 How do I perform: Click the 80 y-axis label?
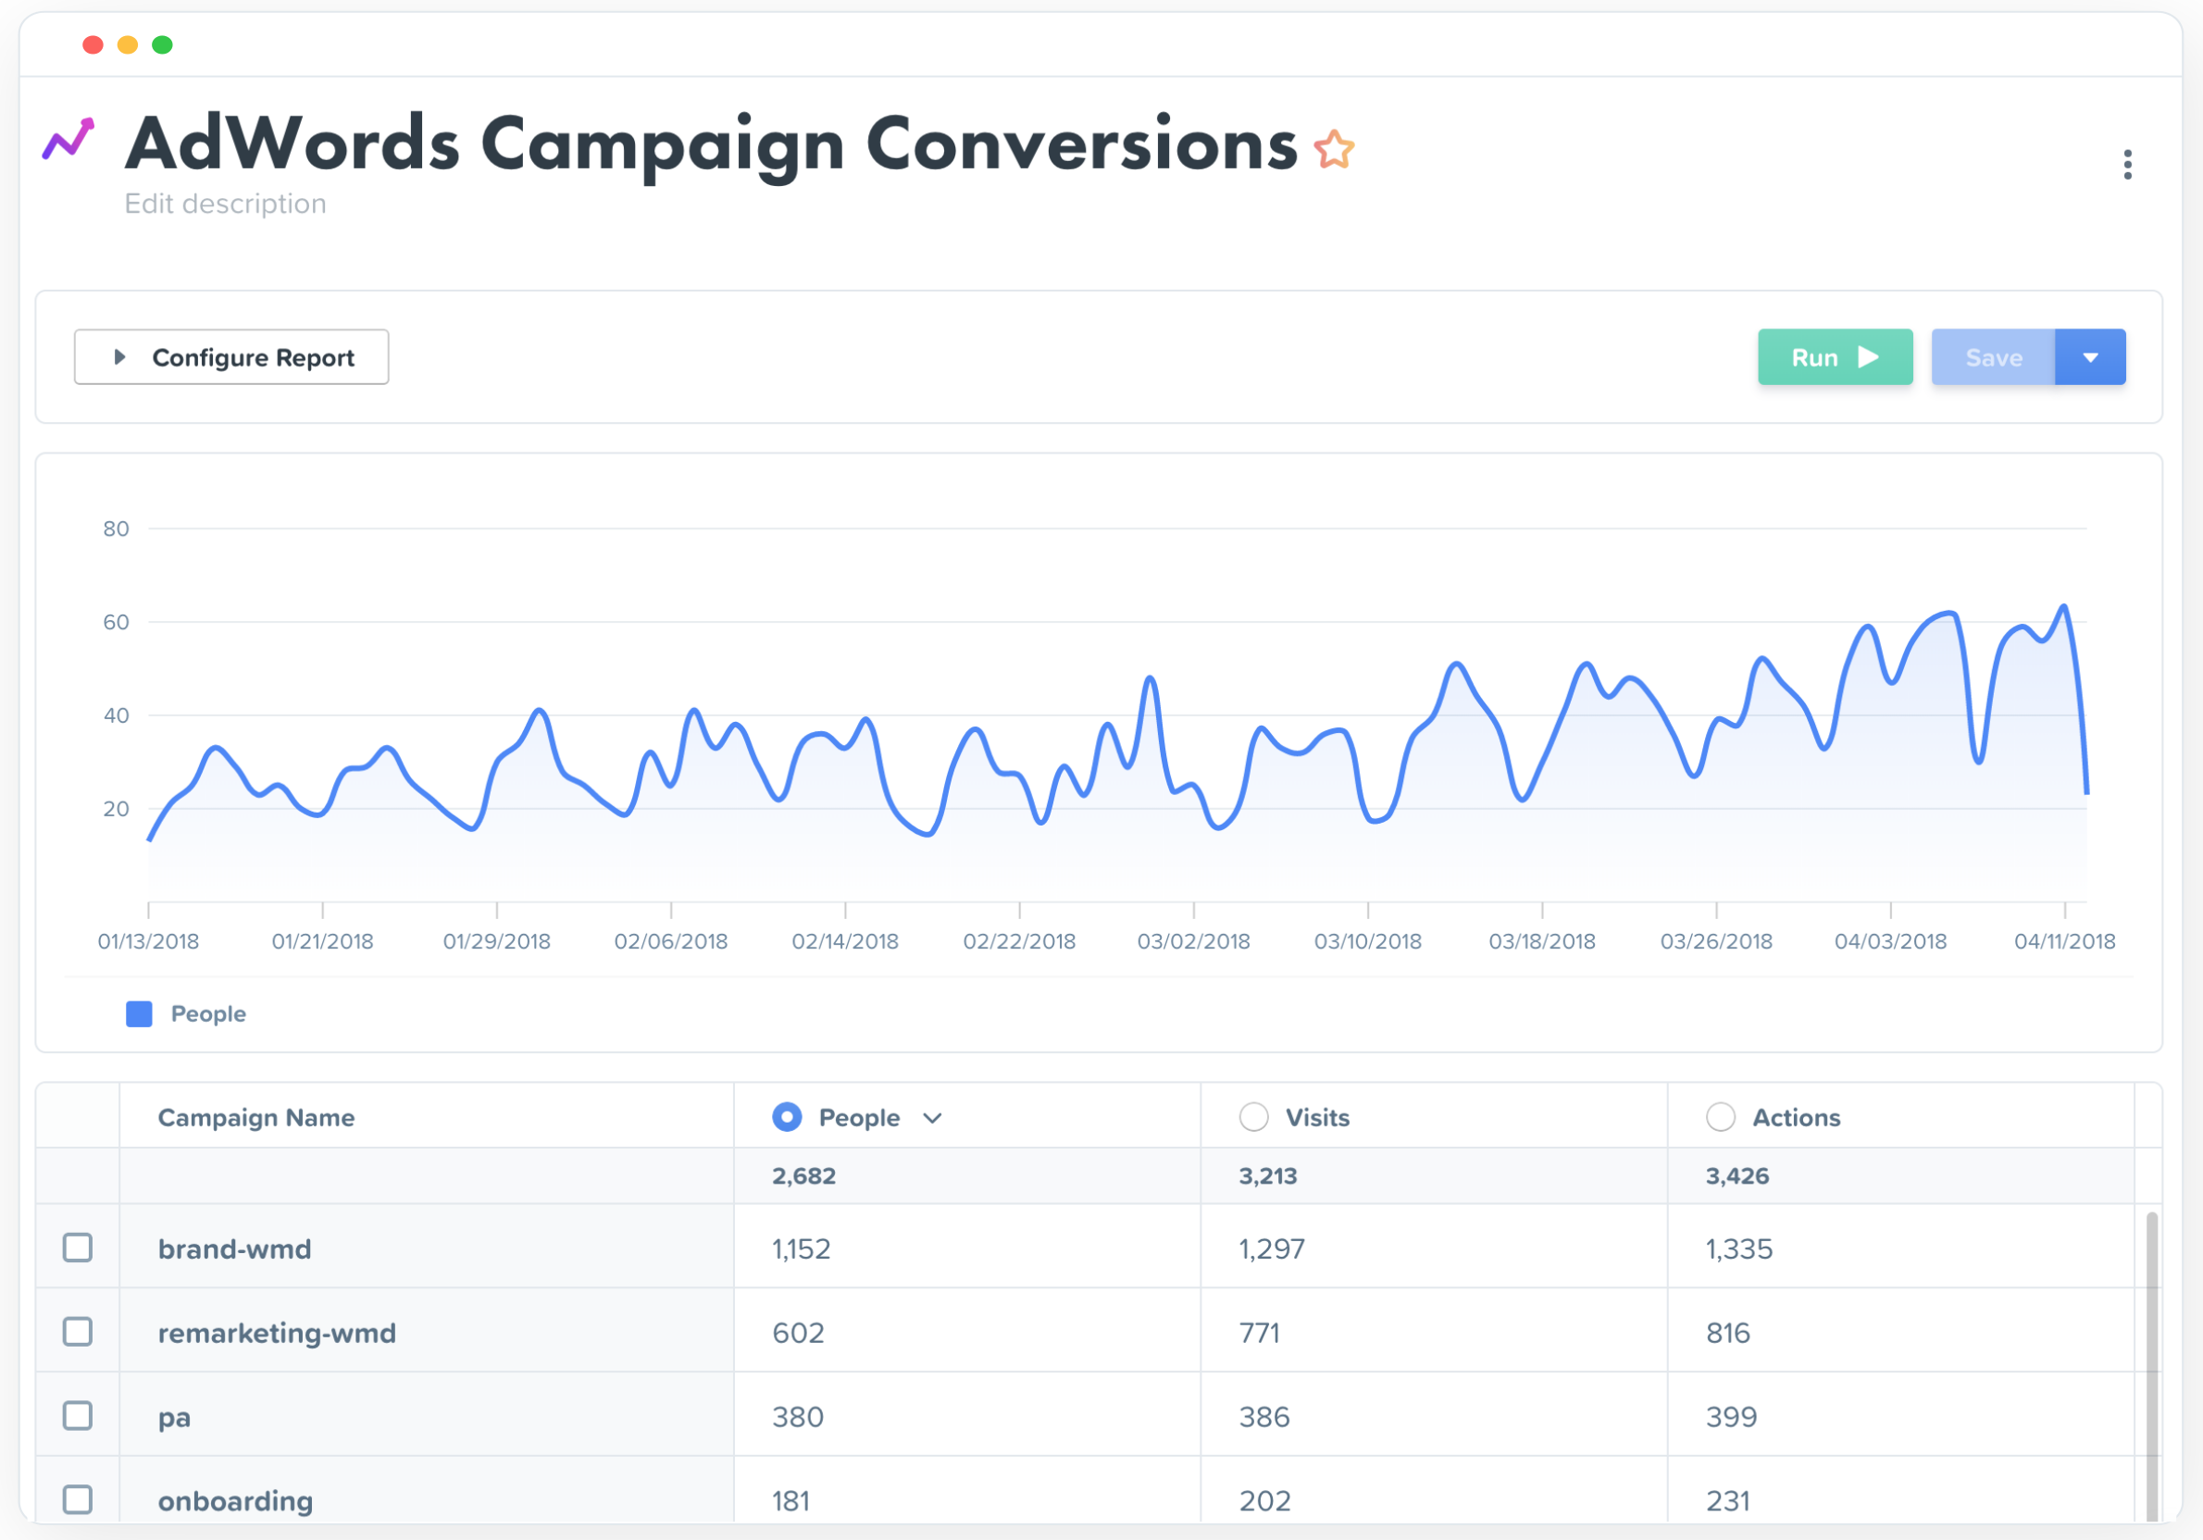[x=116, y=528]
